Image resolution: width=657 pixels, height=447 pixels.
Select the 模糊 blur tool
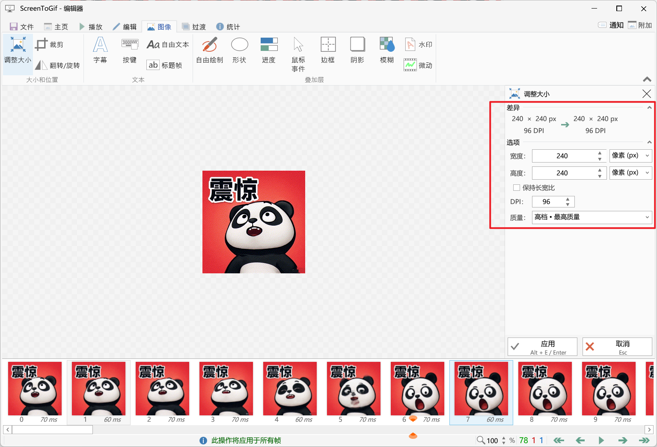tap(387, 50)
